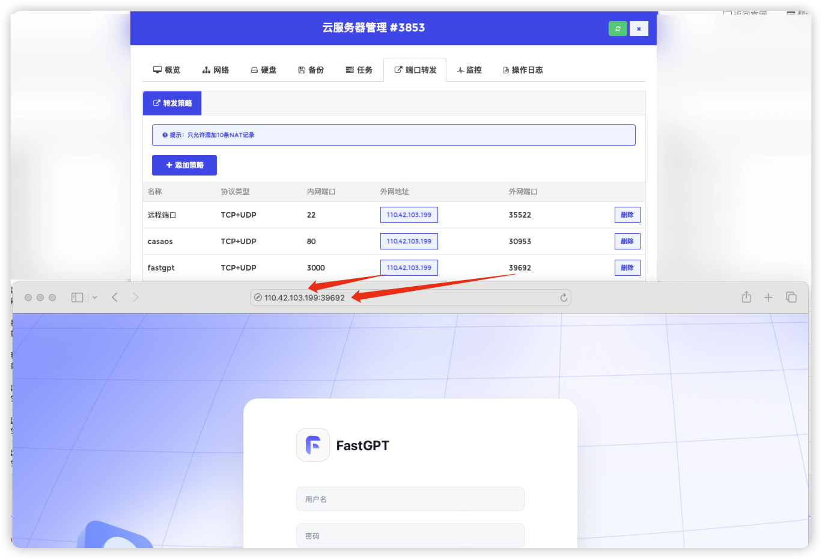Show Safari tab overview
The width and height of the screenshot is (822, 559).
[791, 298]
